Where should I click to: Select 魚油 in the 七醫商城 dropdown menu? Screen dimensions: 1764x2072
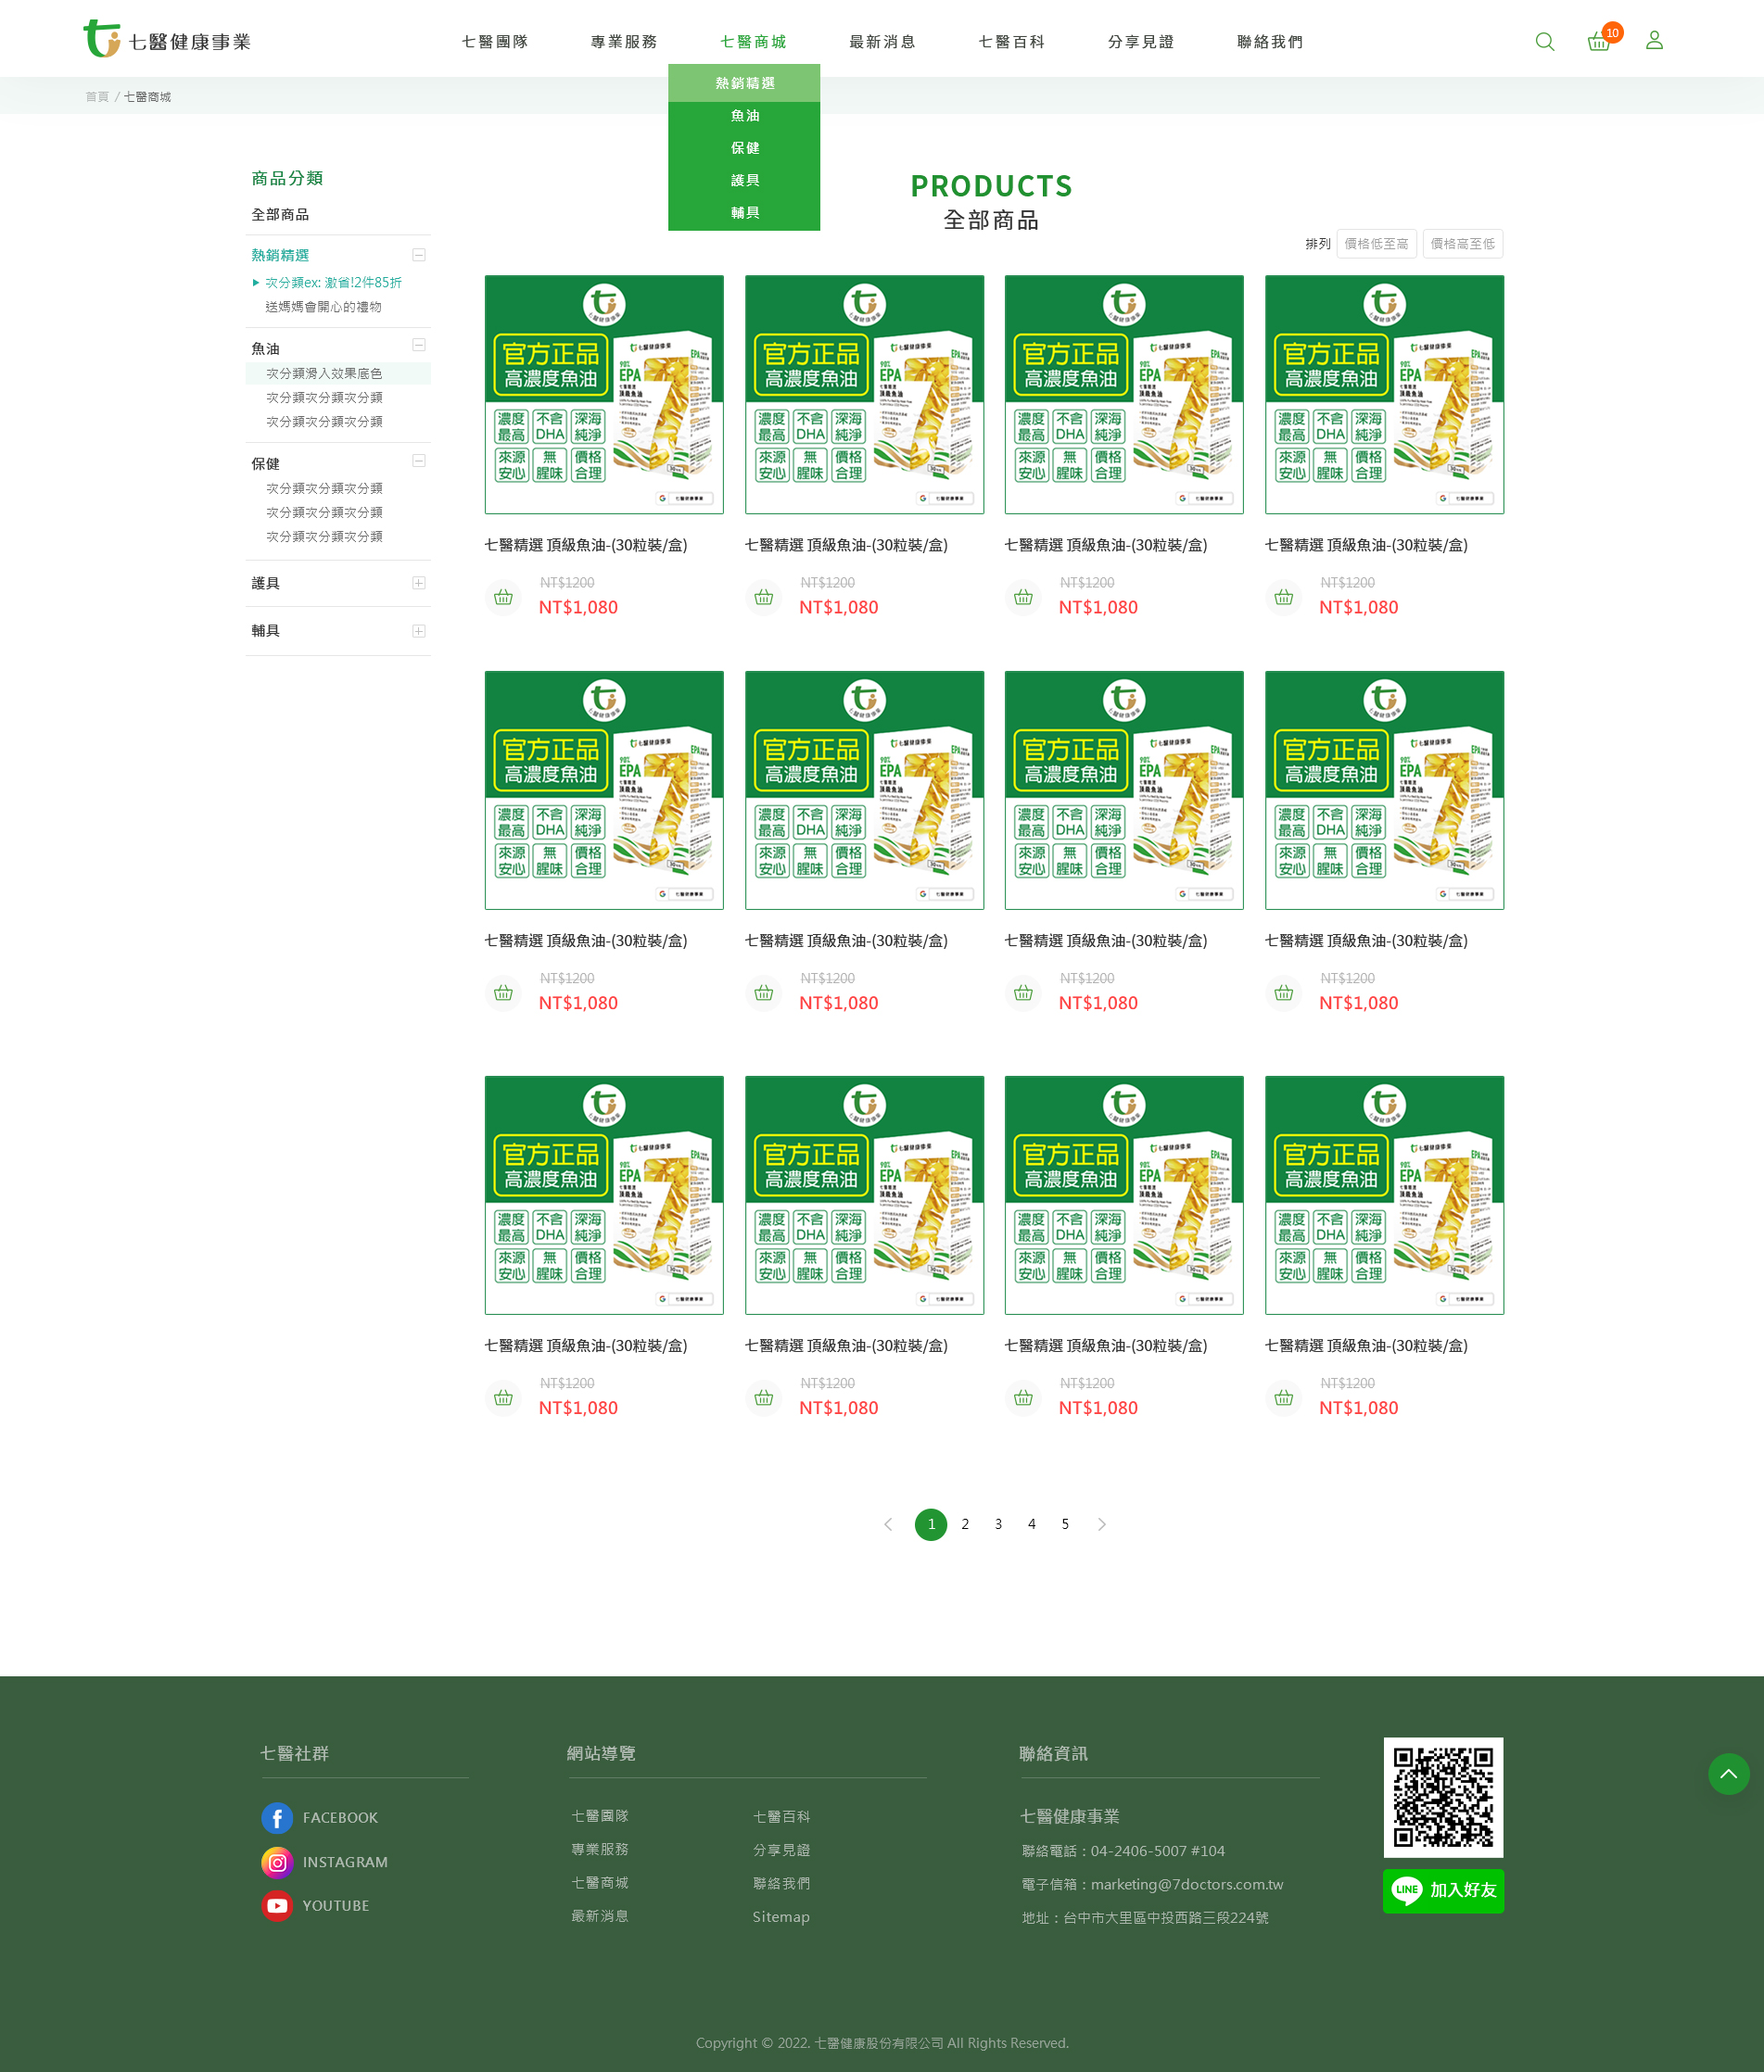(744, 116)
